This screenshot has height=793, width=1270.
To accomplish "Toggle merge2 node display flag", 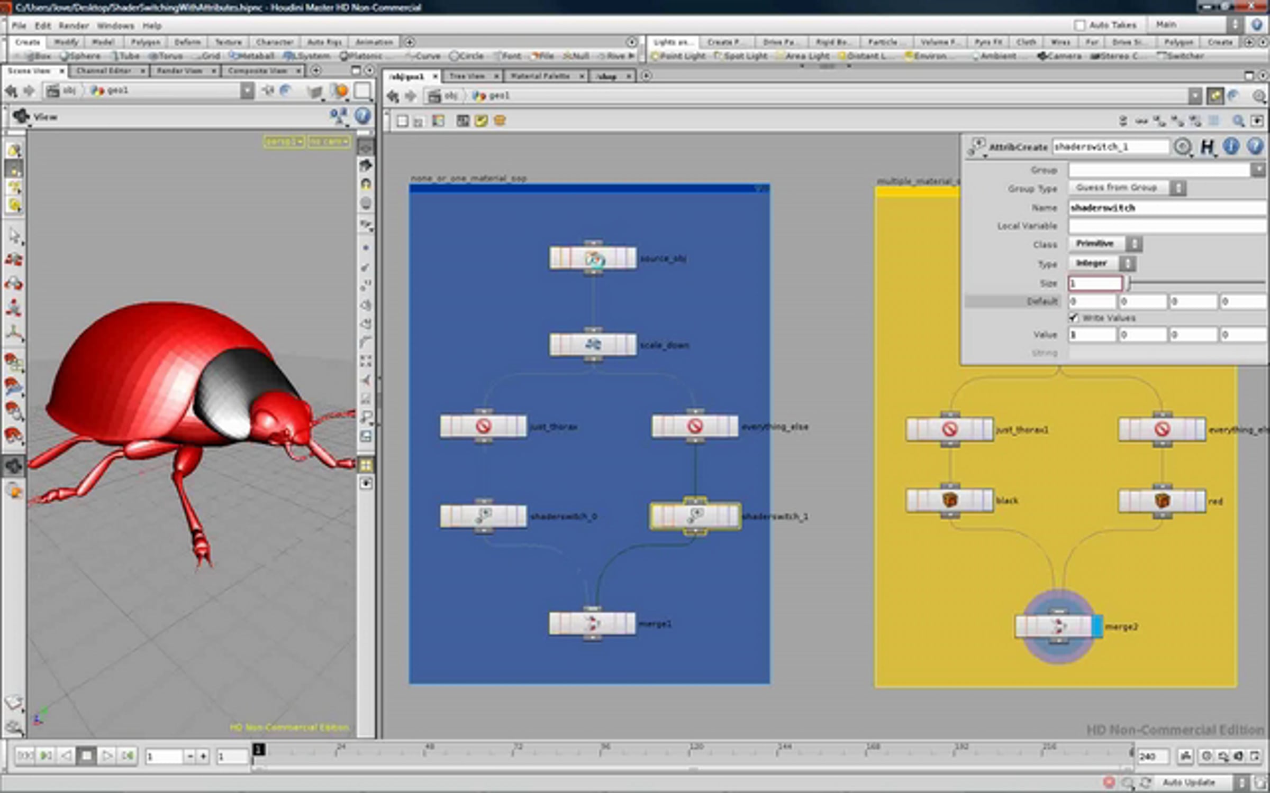I will [1097, 626].
